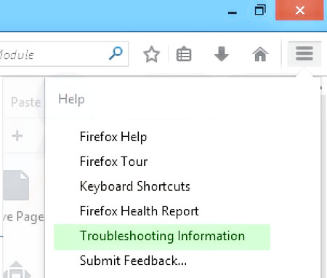The image size is (327, 278).
Task: Restore down the browser window
Action: [260, 11]
